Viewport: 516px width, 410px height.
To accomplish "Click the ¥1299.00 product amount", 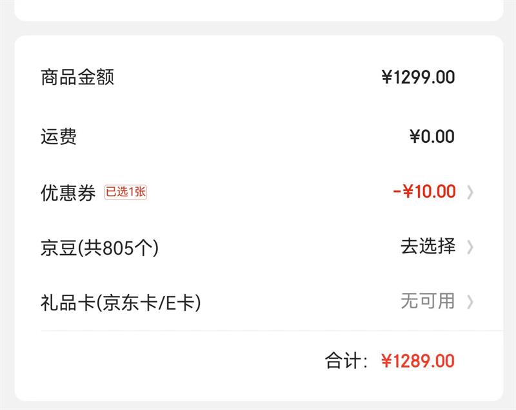I will (418, 78).
